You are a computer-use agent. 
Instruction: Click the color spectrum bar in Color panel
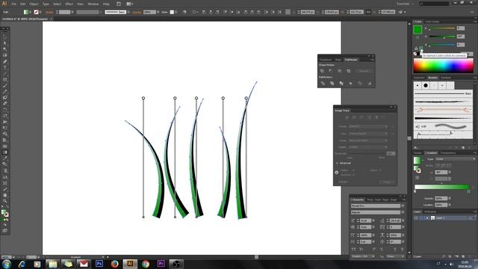click(x=443, y=65)
